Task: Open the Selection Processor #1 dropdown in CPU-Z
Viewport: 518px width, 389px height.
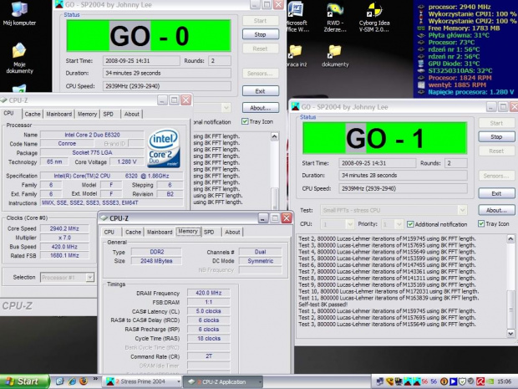Action: point(89,277)
